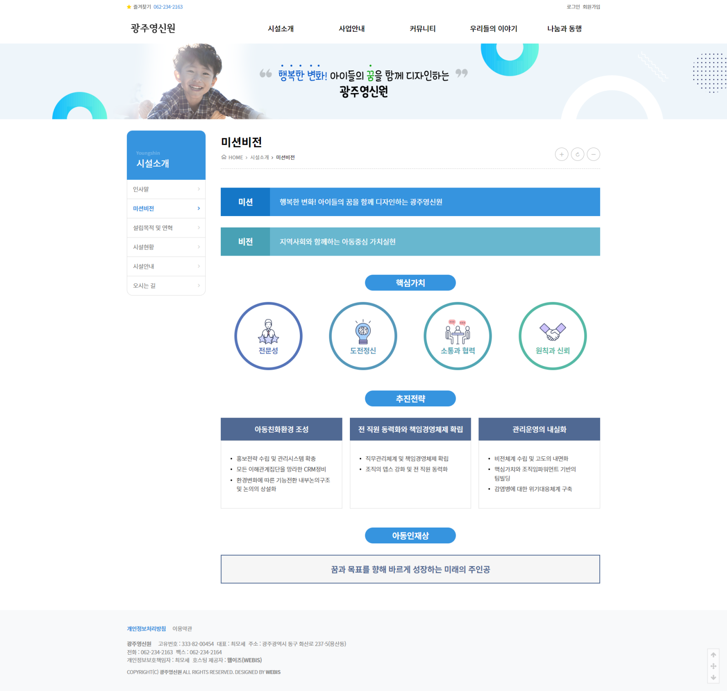Click the 전문성 core value circle
727x691 pixels.
pyautogui.click(x=269, y=336)
